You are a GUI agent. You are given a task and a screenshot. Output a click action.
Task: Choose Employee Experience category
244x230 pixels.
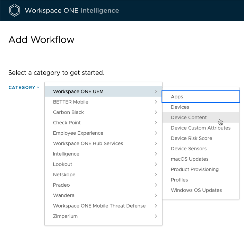point(78,133)
